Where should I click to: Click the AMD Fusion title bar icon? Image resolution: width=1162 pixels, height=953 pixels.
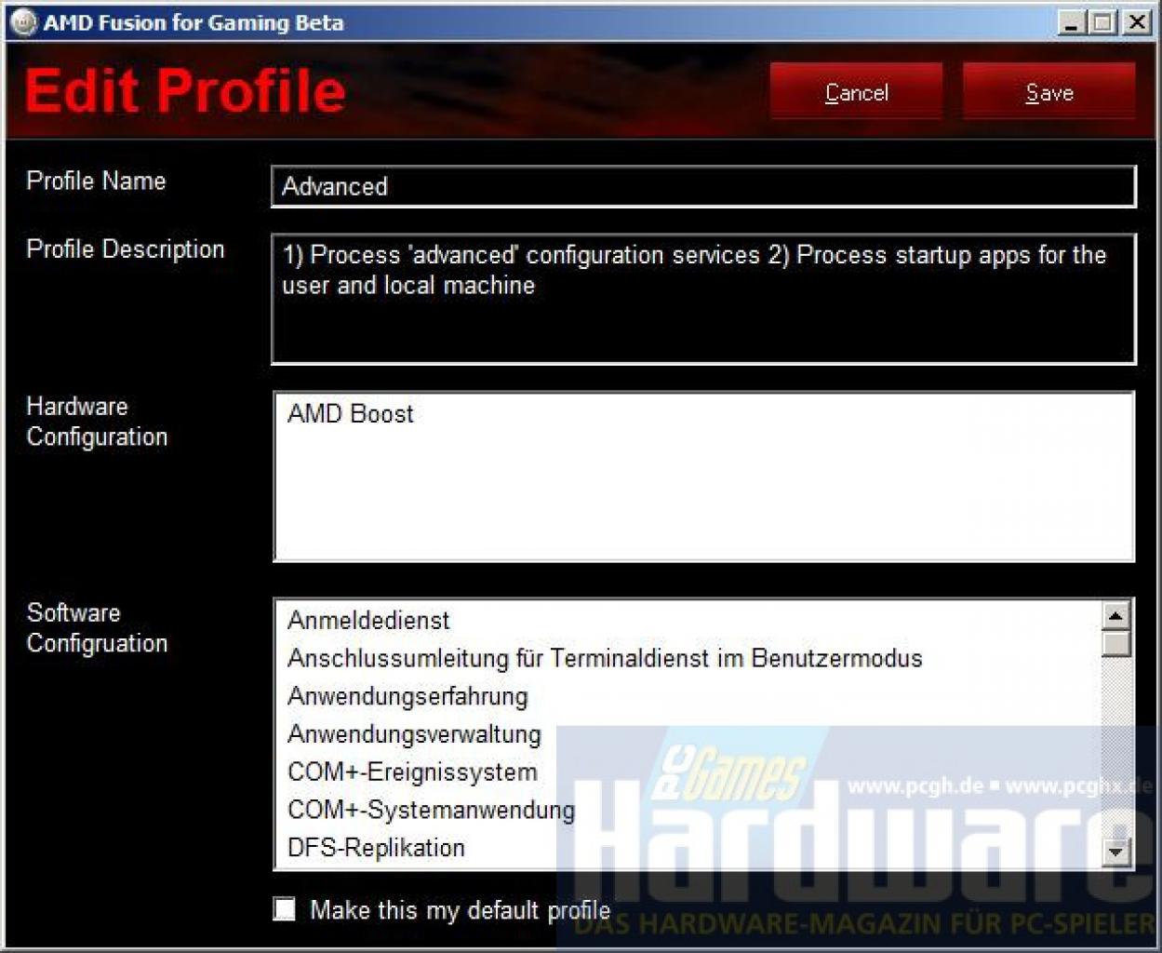tap(22, 22)
